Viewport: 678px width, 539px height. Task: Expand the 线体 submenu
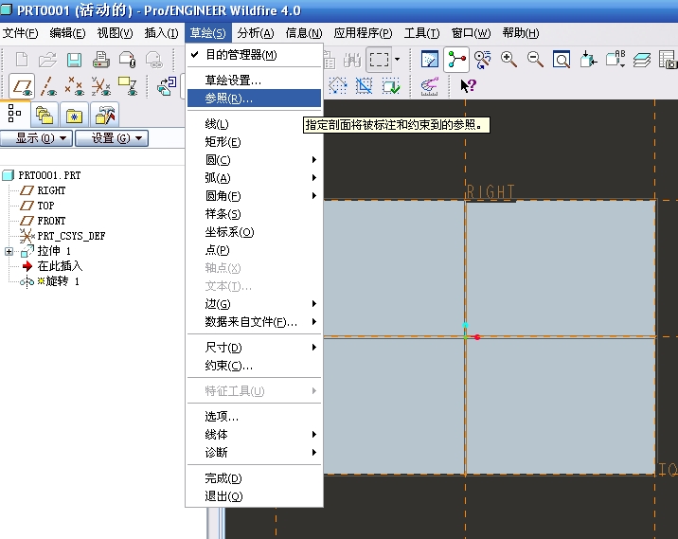point(254,434)
